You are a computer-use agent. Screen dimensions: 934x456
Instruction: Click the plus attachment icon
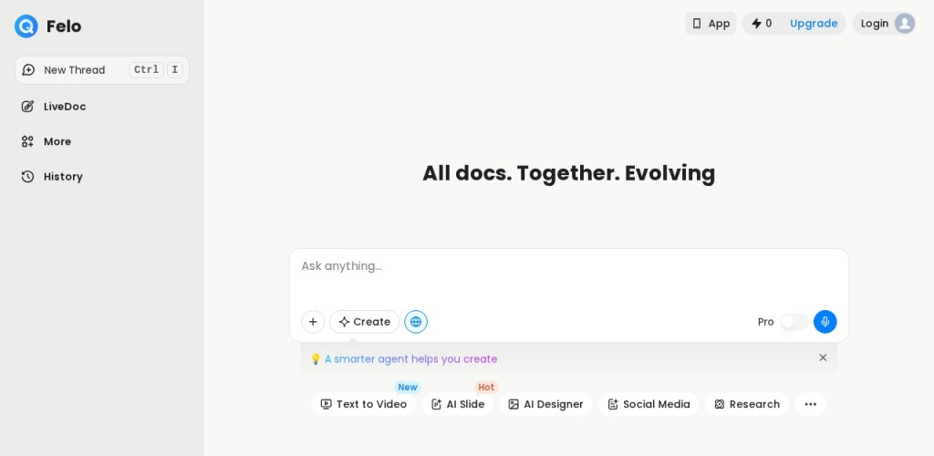point(313,322)
